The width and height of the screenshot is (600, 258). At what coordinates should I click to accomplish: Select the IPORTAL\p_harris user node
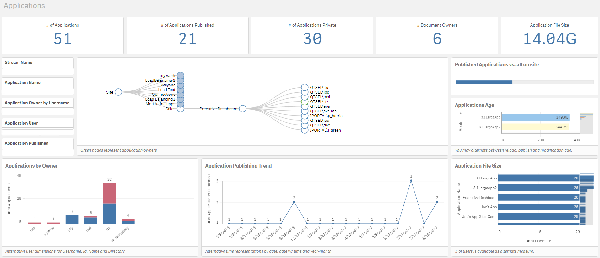pos(305,116)
